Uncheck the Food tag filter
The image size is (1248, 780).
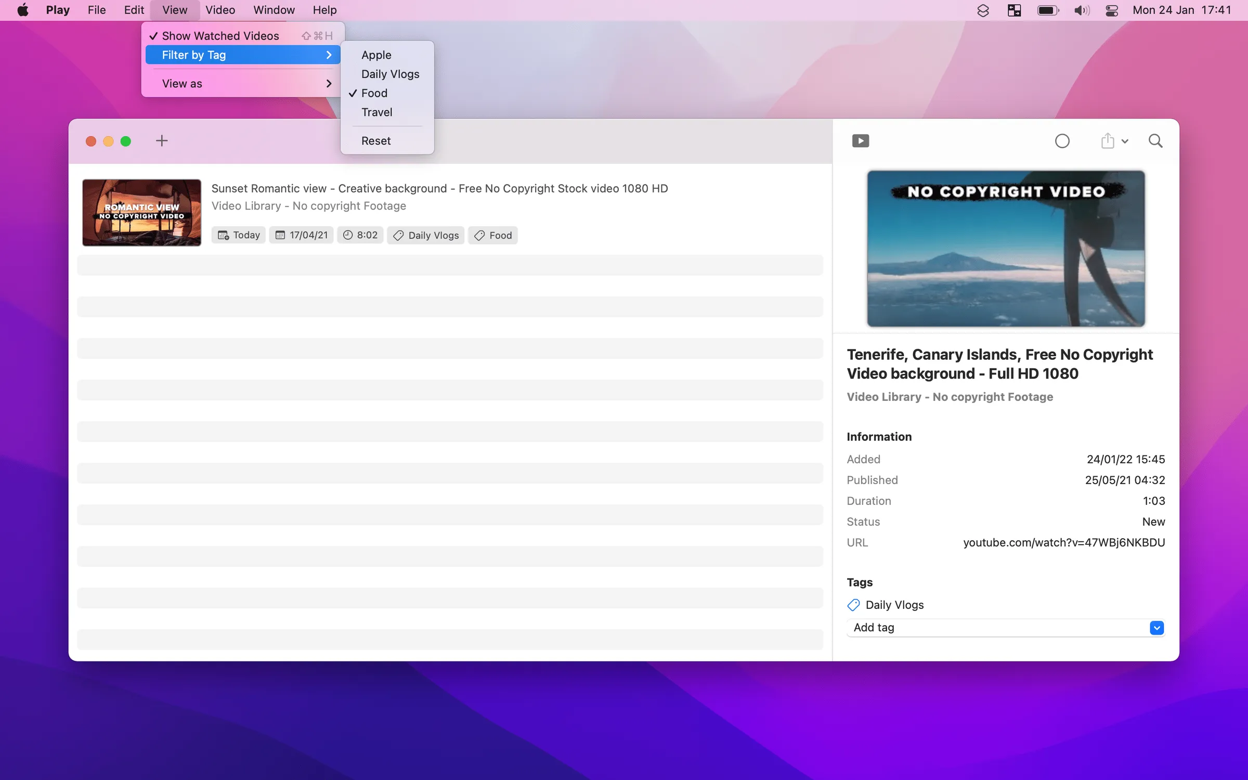[374, 93]
